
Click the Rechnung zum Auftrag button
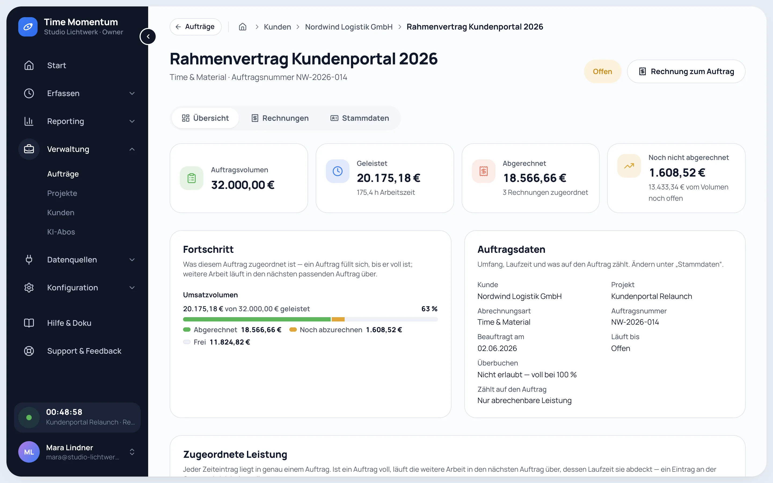[x=686, y=72]
